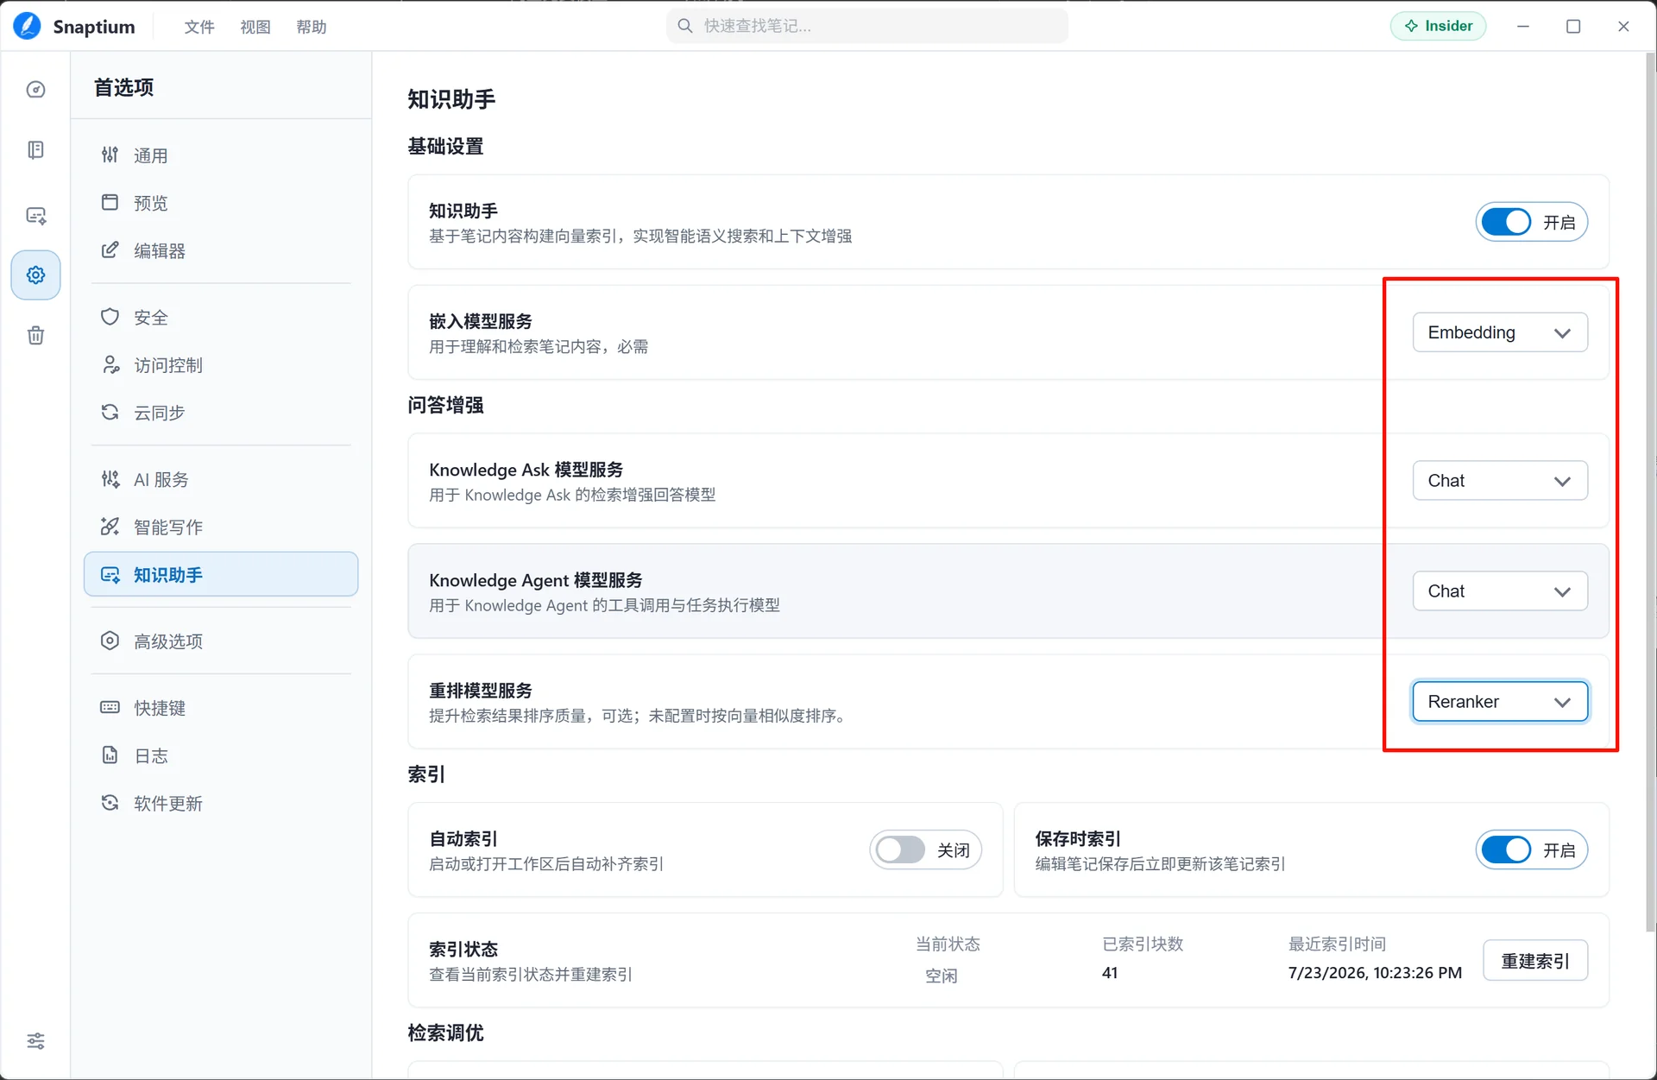
Task: Open 快捷键 preferences page
Action: tap(221, 708)
